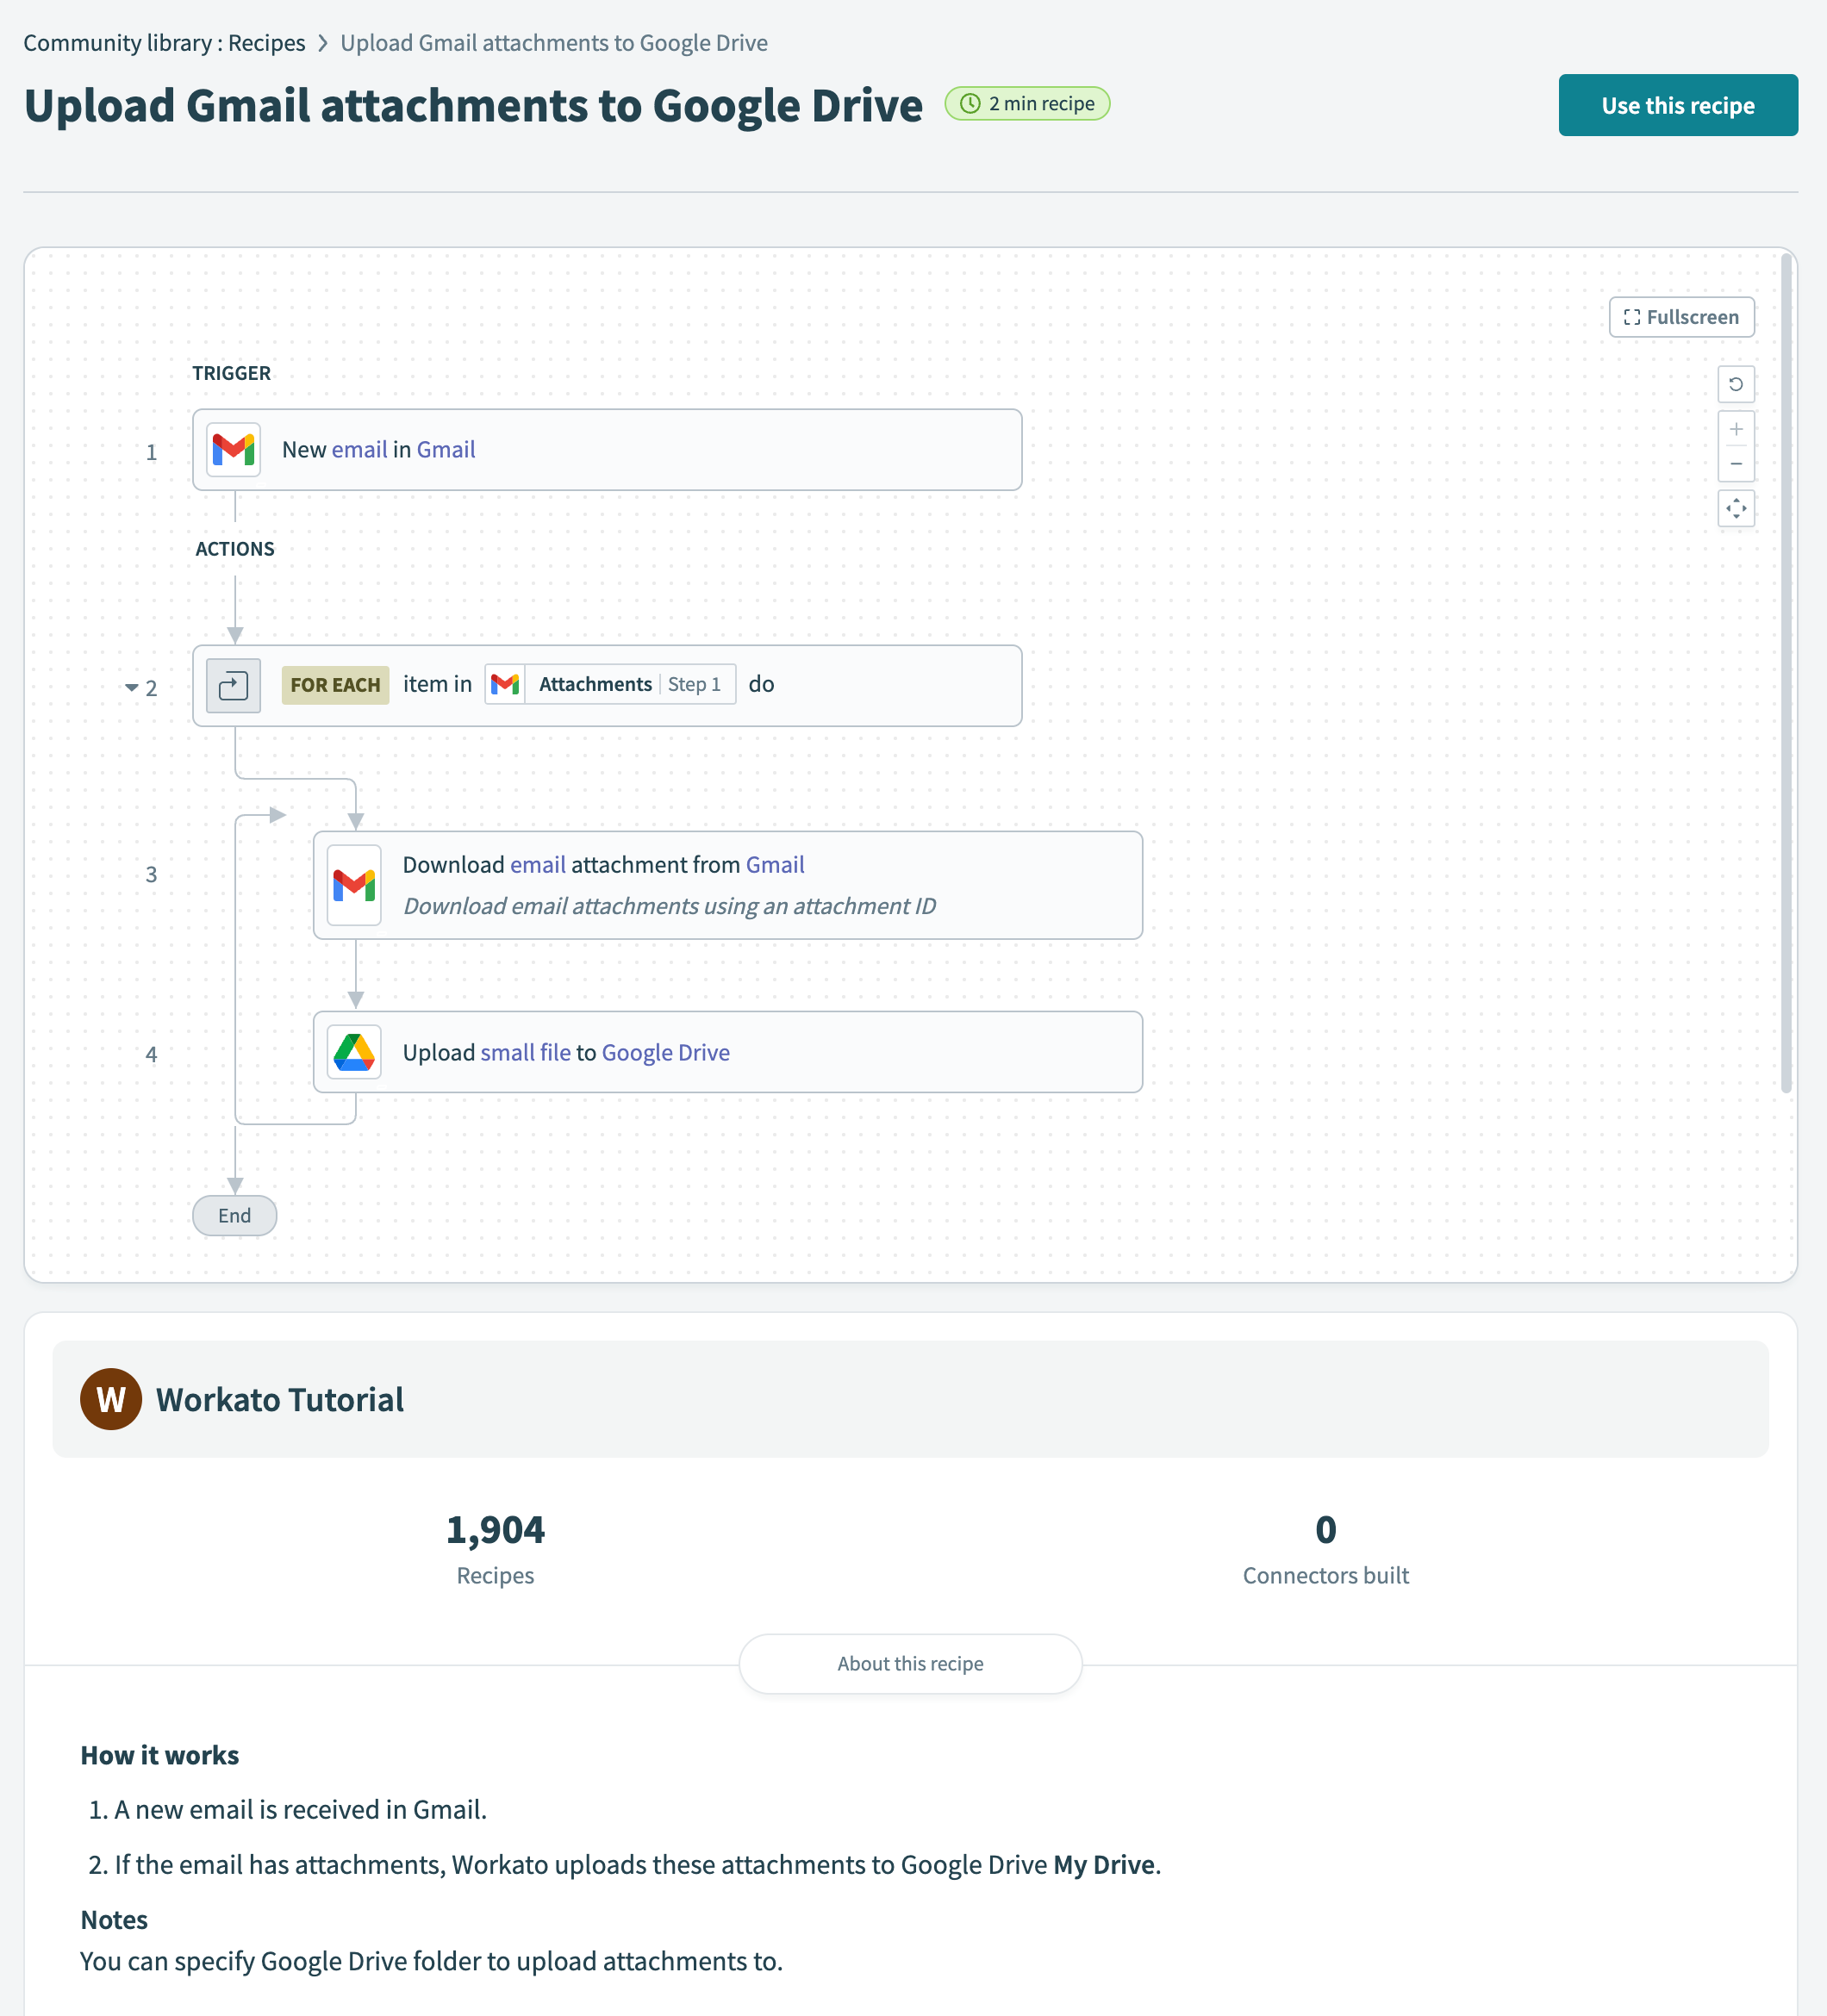
Task: Open the Upload small file step
Action: 728,1052
